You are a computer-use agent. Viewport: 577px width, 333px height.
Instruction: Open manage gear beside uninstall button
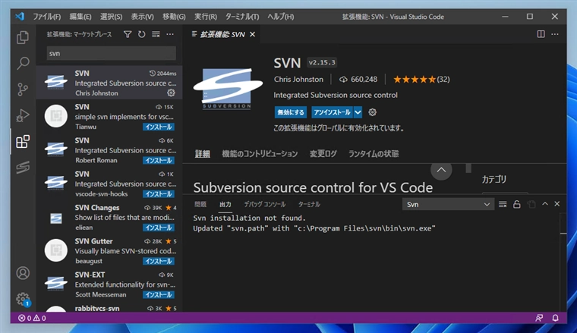click(373, 112)
